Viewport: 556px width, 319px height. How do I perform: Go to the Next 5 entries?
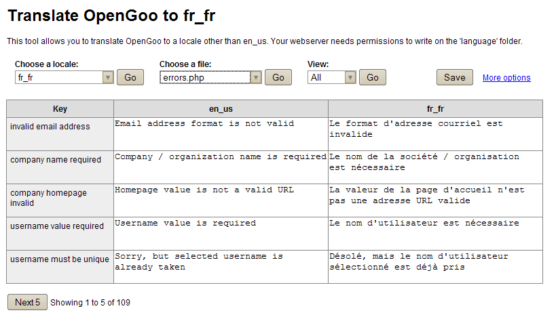point(27,302)
